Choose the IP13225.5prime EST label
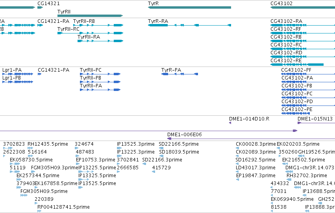335x213 pixels. pyautogui.click(x=97, y=168)
